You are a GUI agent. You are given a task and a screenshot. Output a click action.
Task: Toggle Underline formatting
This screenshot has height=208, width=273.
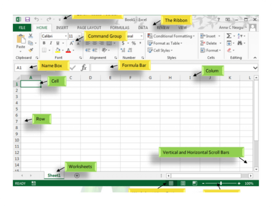click(x=58, y=43)
